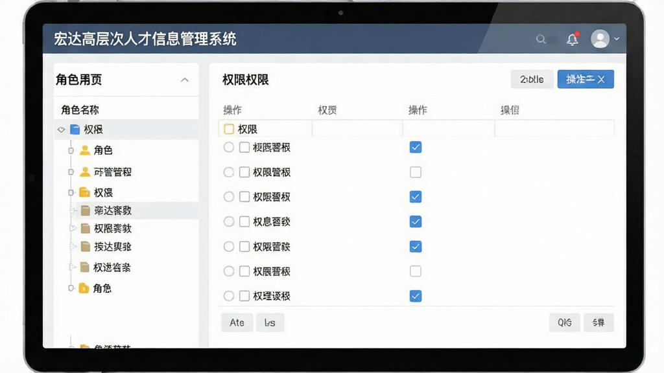
Task: Tick the left checkbox on the 权息 row
Action: (244, 221)
